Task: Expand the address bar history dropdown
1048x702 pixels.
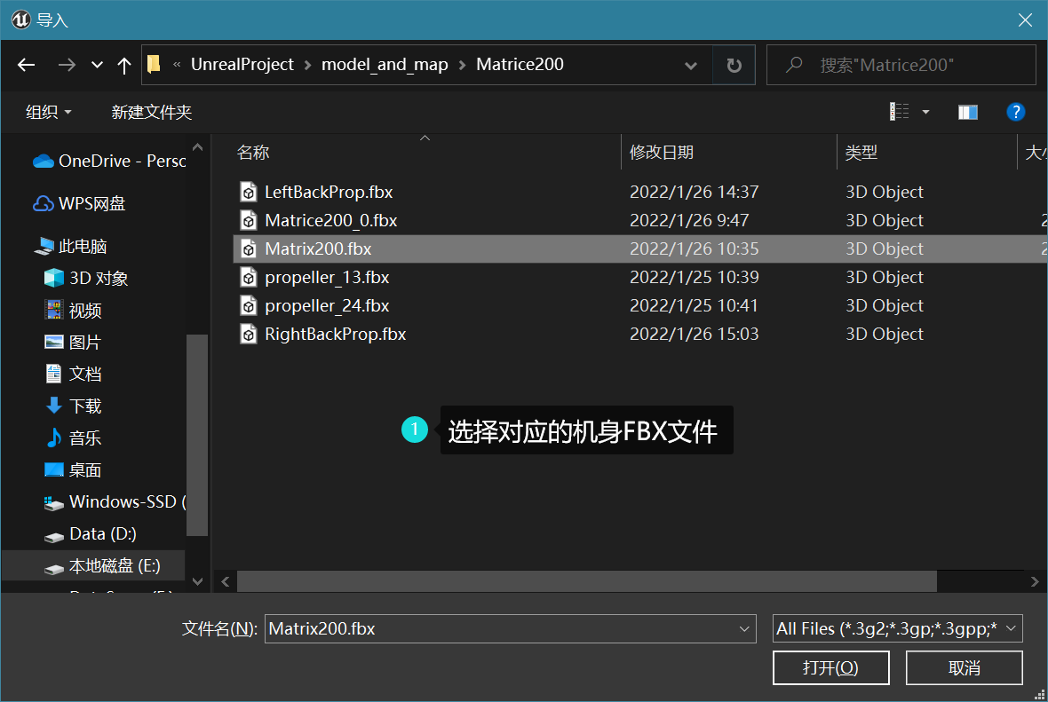Action: (691, 66)
